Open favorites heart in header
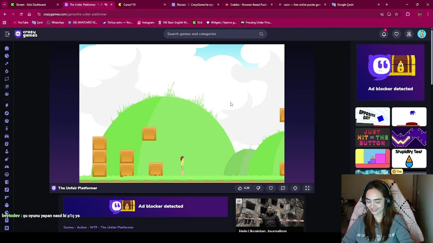 pyautogui.click(x=396, y=34)
